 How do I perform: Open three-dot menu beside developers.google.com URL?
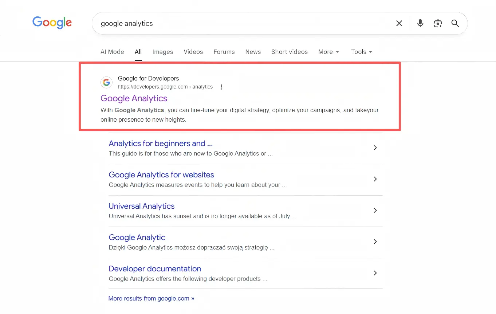pos(221,87)
